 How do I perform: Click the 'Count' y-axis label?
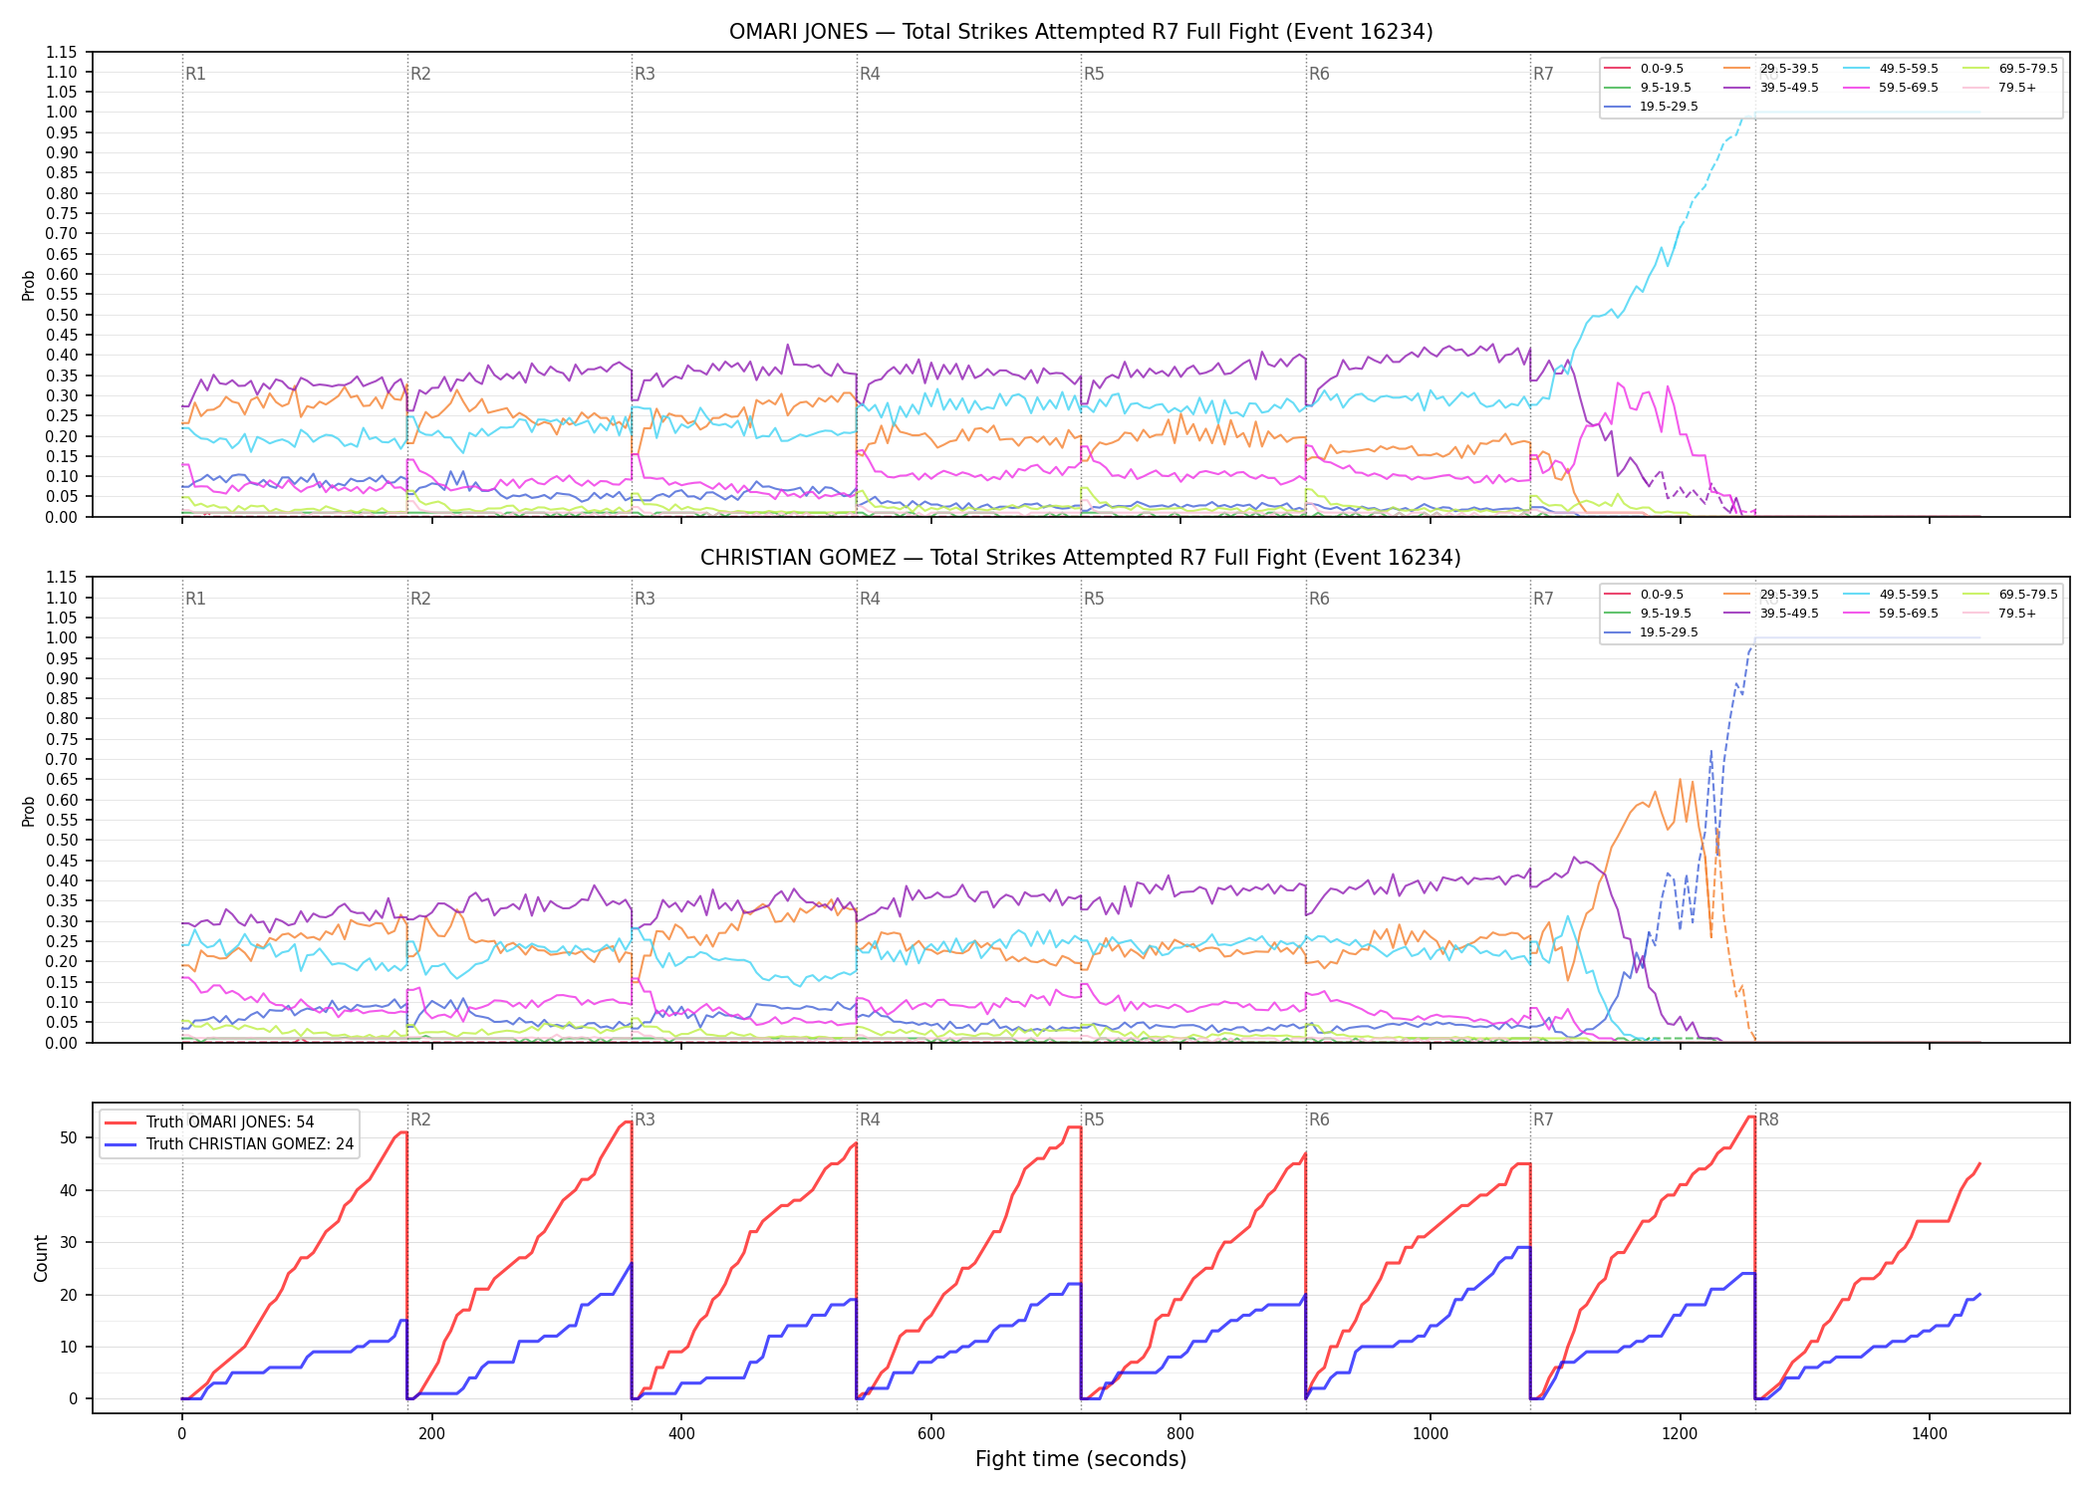point(41,1258)
